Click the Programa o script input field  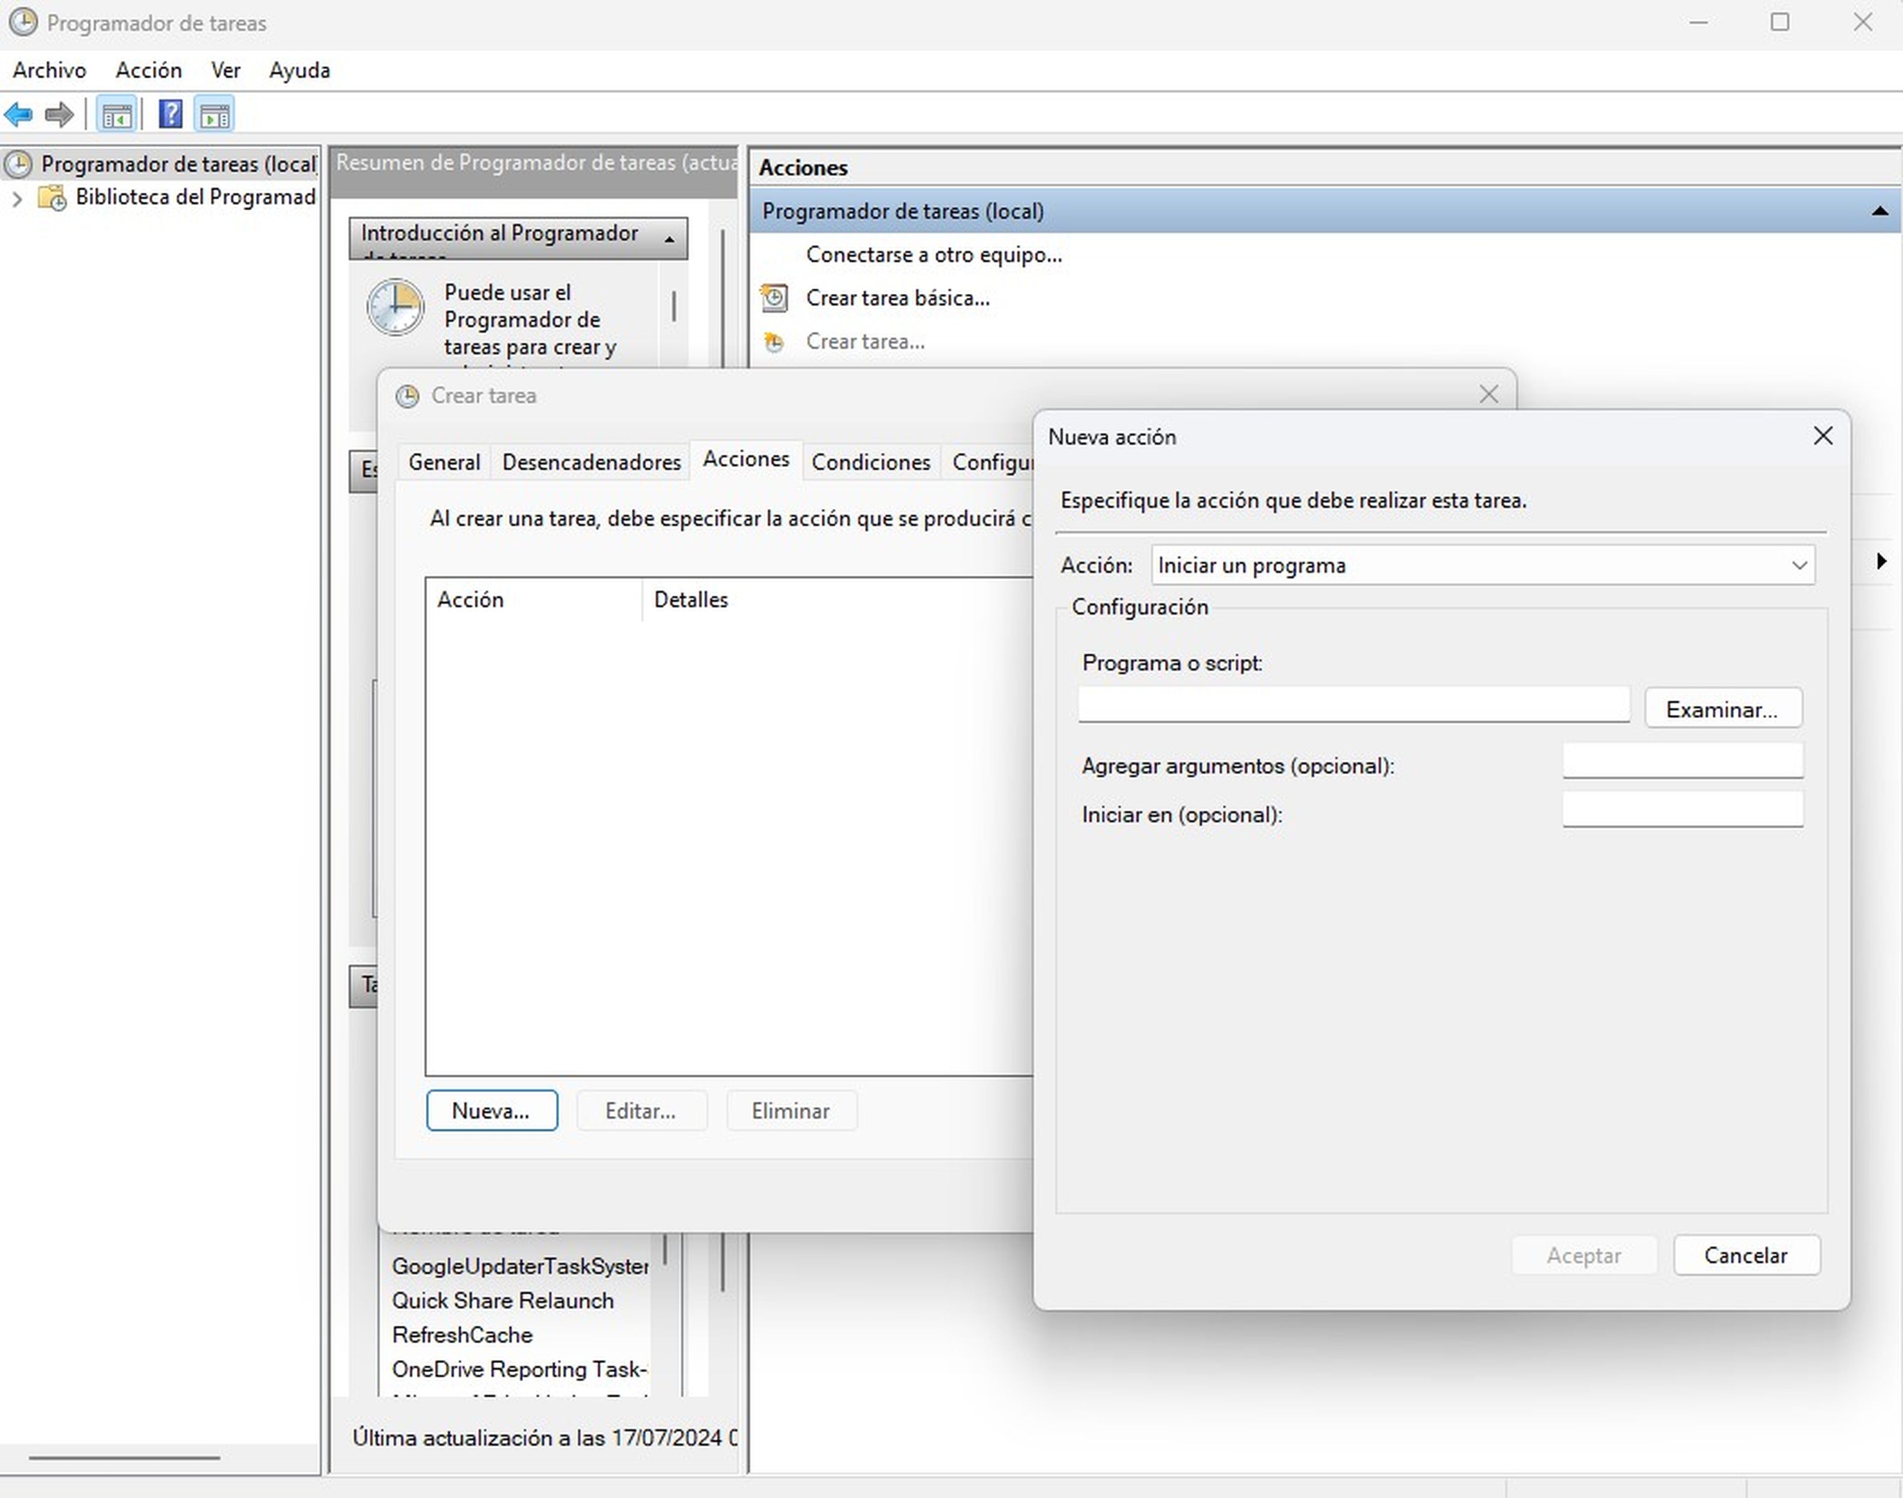coord(1353,704)
